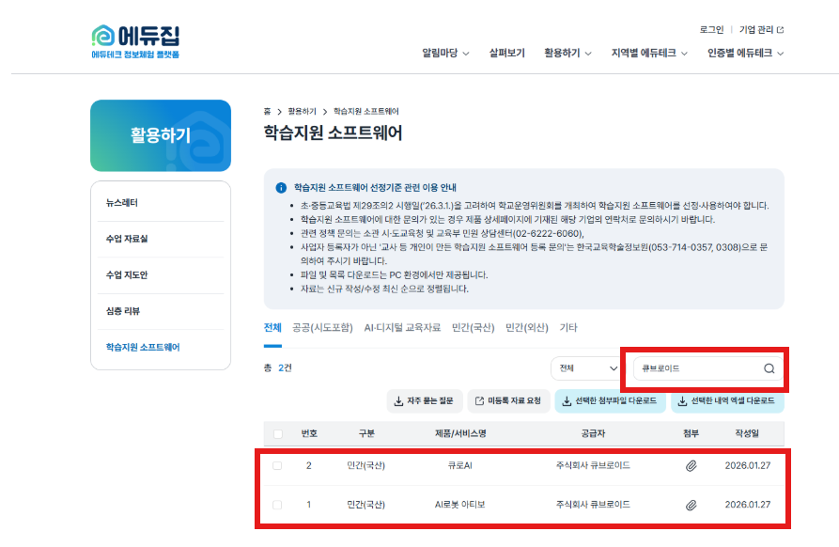Screen dimensions: 839x547
Task: Open attachment icon for 큐로AI row
Action: [691, 465]
